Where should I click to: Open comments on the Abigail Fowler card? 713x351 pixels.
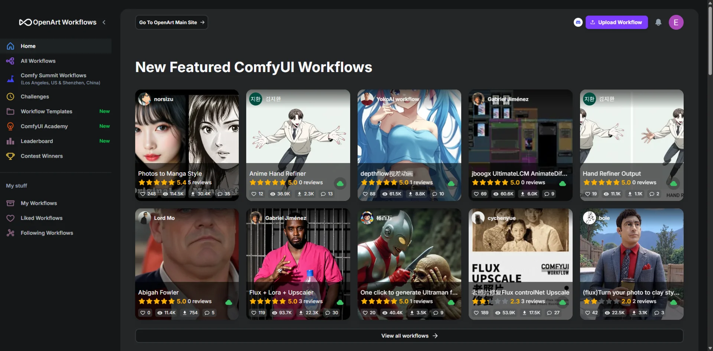point(209,313)
